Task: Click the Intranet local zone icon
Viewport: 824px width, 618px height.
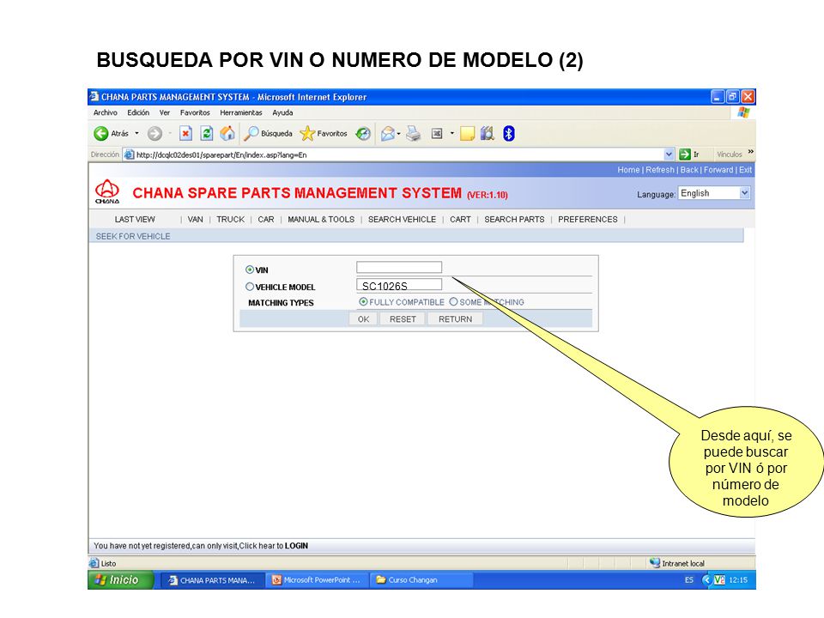Action: point(654,563)
